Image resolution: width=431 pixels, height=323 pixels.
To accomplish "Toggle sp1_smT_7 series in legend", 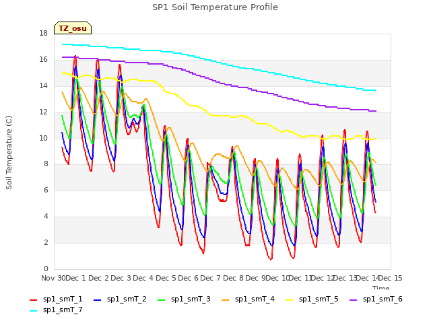I will 56,310.
